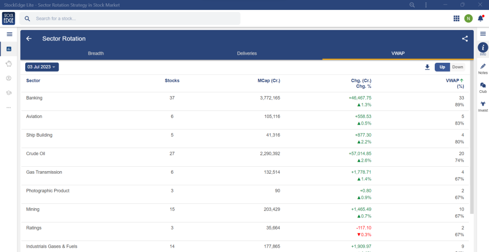Open the Banking sector row
Image resolution: width=489 pixels, height=252 pixels.
coord(34,98)
